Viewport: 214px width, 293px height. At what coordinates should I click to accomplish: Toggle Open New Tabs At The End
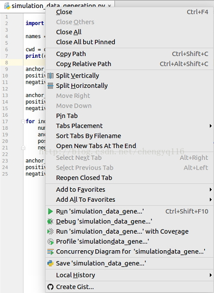click(x=130, y=146)
